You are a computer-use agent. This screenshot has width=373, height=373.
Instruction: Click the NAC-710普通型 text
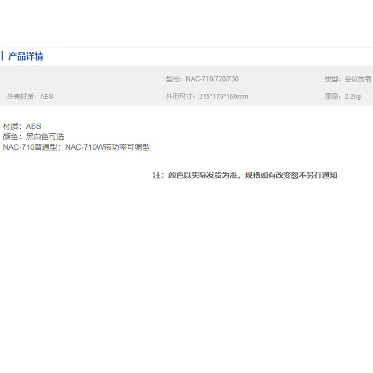pyautogui.click(x=30, y=147)
